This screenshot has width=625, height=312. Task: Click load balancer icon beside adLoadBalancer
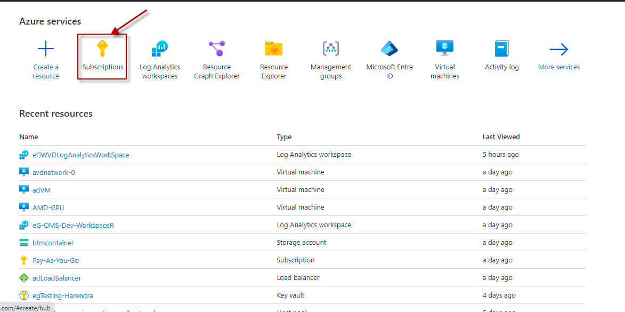pos(24,278)
